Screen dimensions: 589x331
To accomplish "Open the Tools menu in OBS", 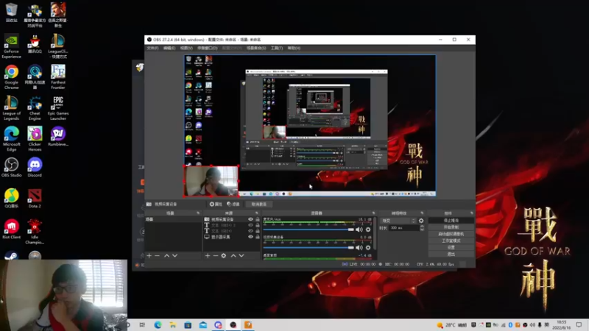I will click(277, 48).
